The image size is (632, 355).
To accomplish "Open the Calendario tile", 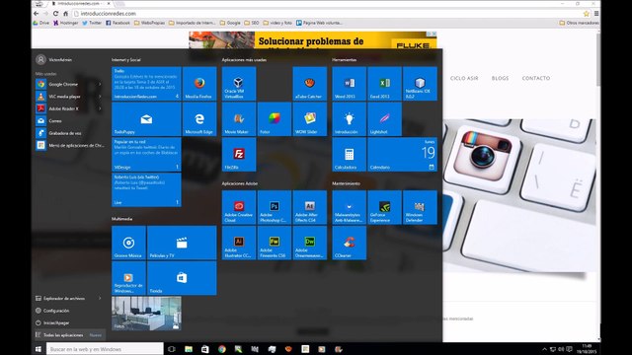I will pos(402,155).
